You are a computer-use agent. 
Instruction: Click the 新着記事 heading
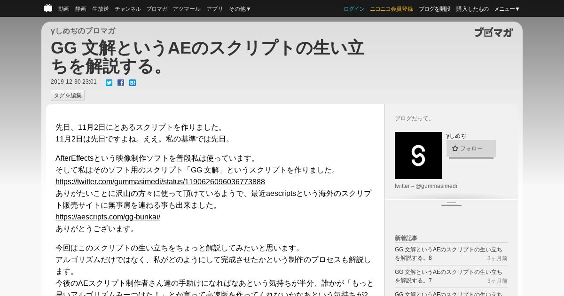406,238
